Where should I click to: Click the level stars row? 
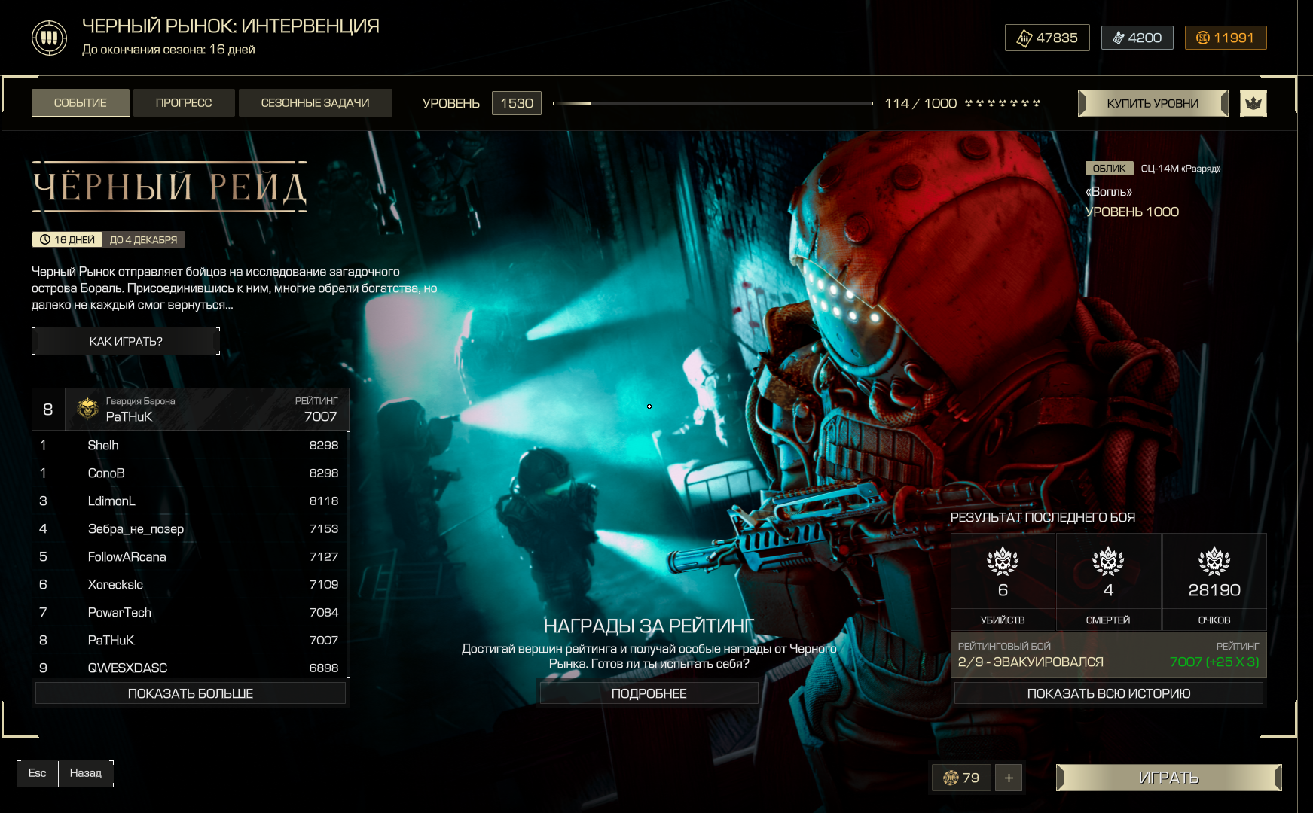(x=1003, y=103)
